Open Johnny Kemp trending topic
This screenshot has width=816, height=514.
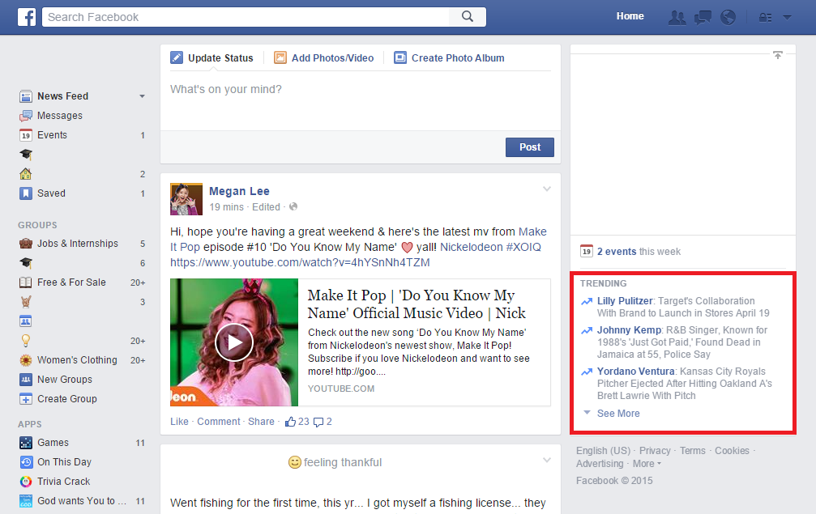[629, 330]
